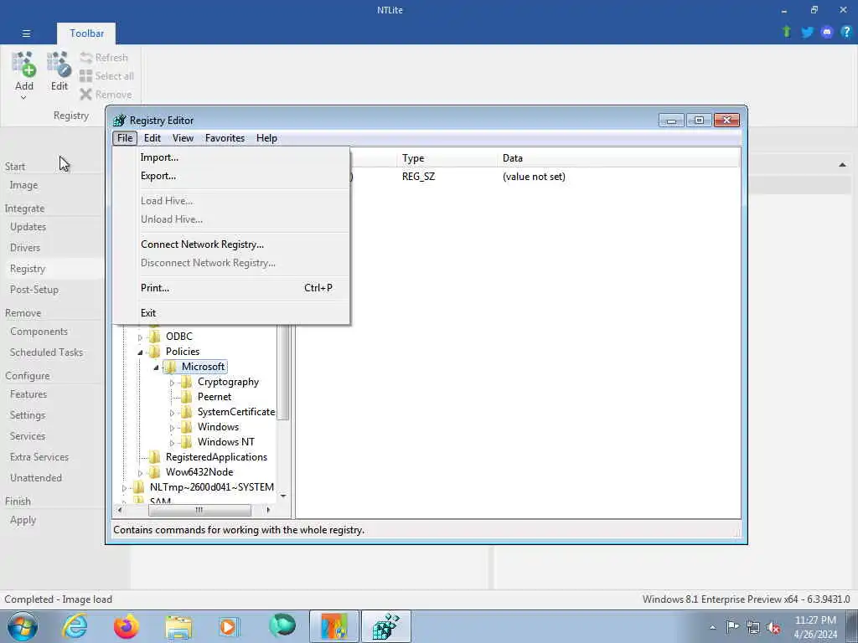Click the Windows Start orb
Image resolution: width=858 pixels, height=643 pixels.
click(23, 626)
